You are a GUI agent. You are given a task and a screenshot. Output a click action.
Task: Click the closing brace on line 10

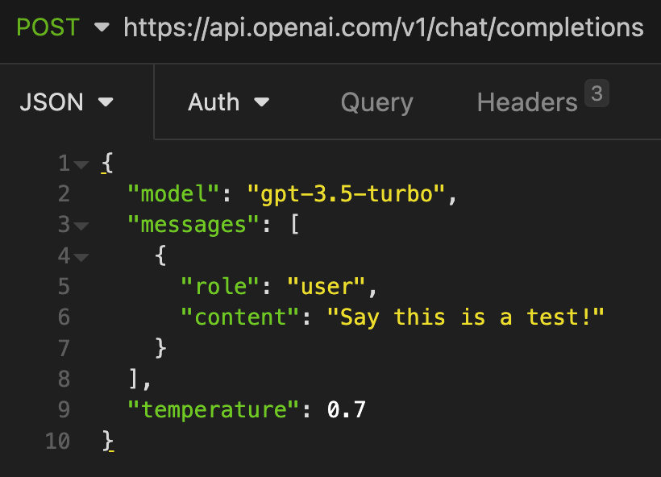tap(108, 441)
